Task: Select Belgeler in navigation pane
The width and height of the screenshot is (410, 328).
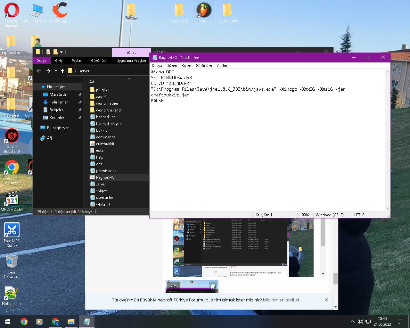Action: coord(56,110)
